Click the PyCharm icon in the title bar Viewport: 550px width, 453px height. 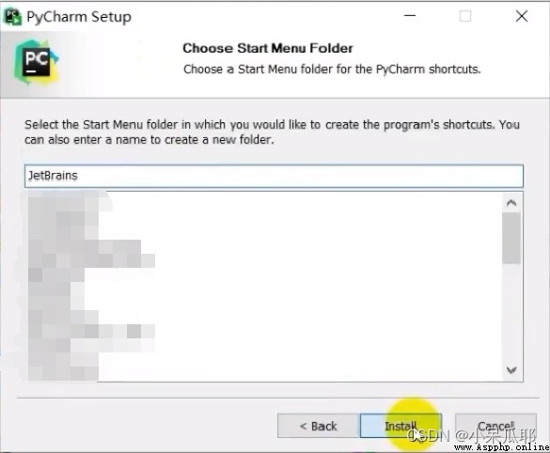coord(12,17)
